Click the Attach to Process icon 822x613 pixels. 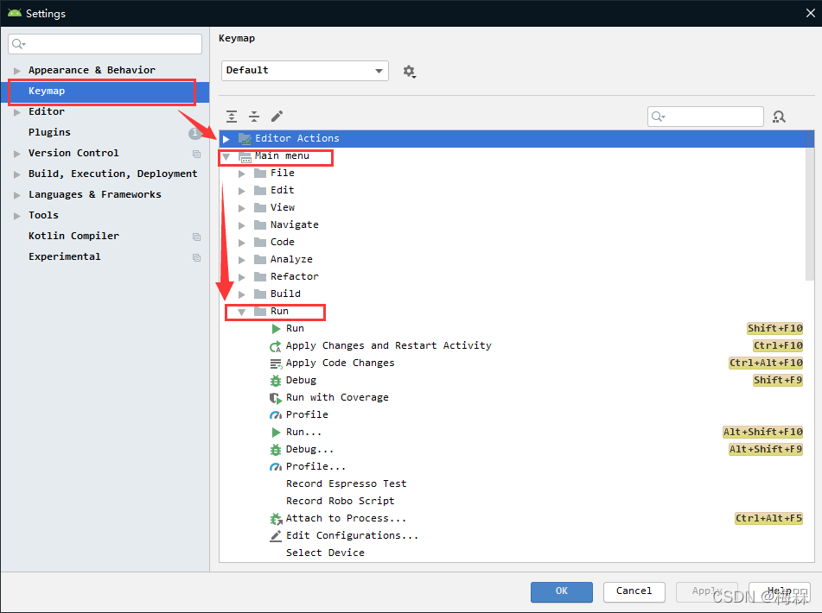click(x=276, y=519)
